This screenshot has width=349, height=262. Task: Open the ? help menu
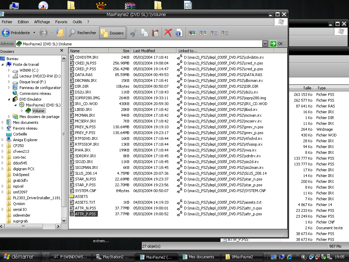88,22
